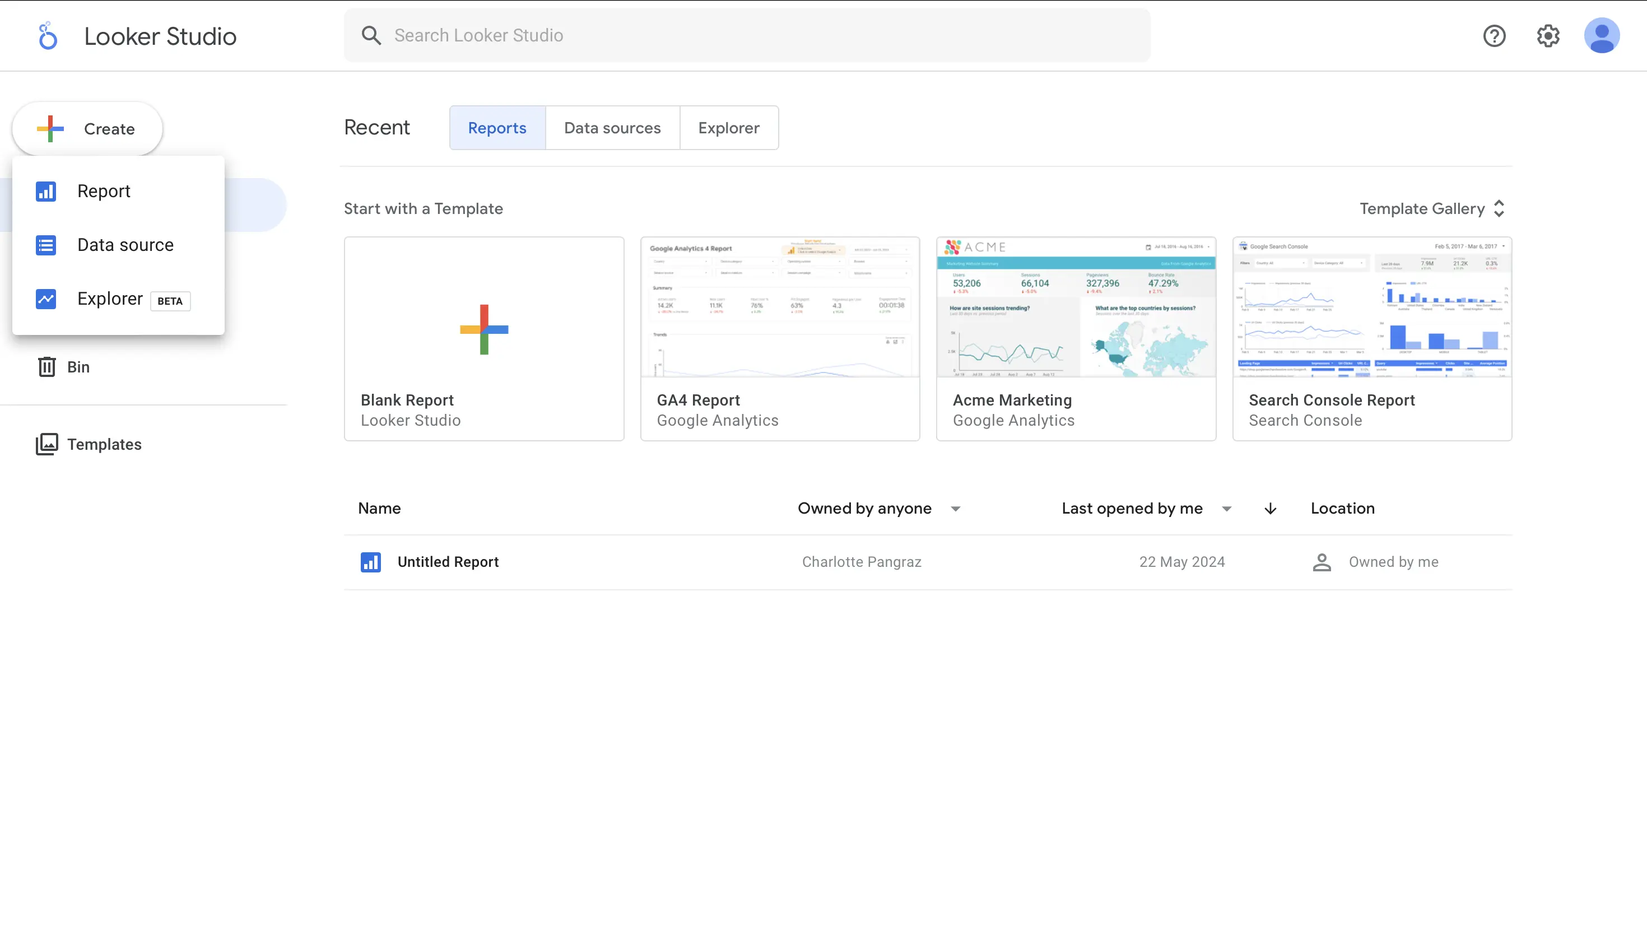Click the Name column header
The height and width of the screenshot is (941, 1647).
[x=379, y=509]
